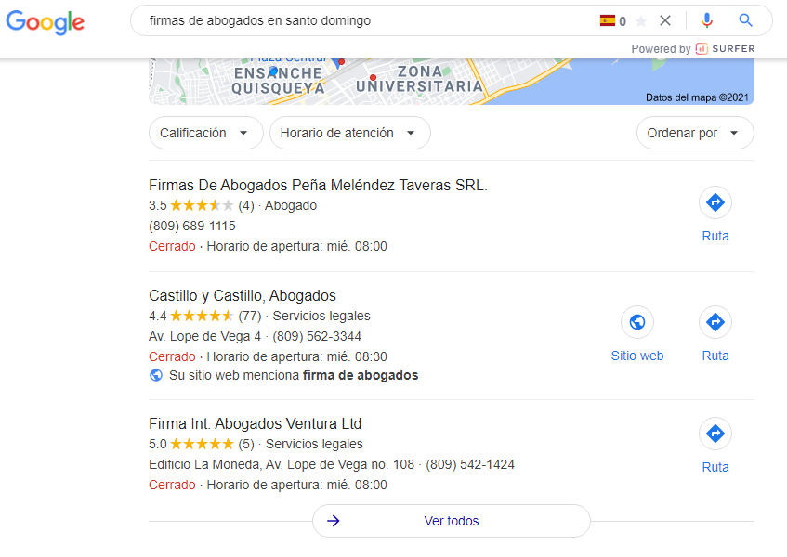Click the Google logo
The height and width of the screenshot is (557, 787).
(45, 22)
